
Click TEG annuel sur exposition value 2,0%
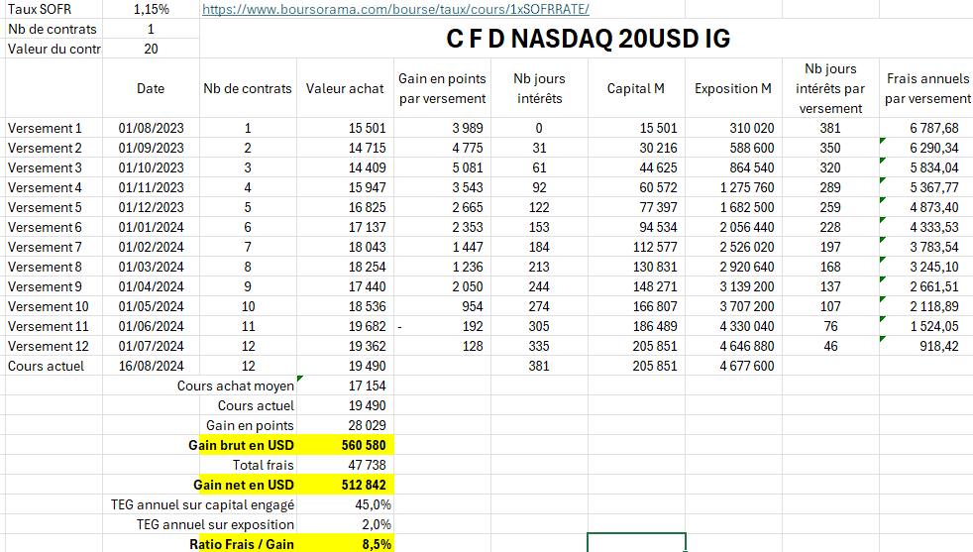(345, 524)
